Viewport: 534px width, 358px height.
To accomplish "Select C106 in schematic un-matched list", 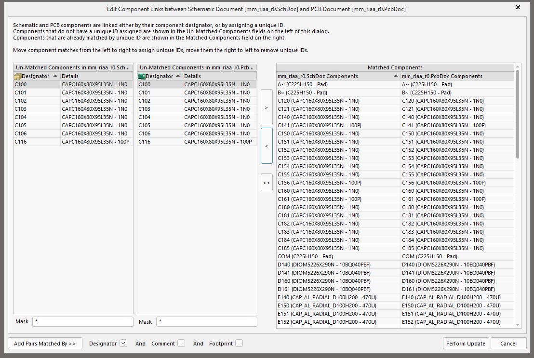I will (73, 133).
